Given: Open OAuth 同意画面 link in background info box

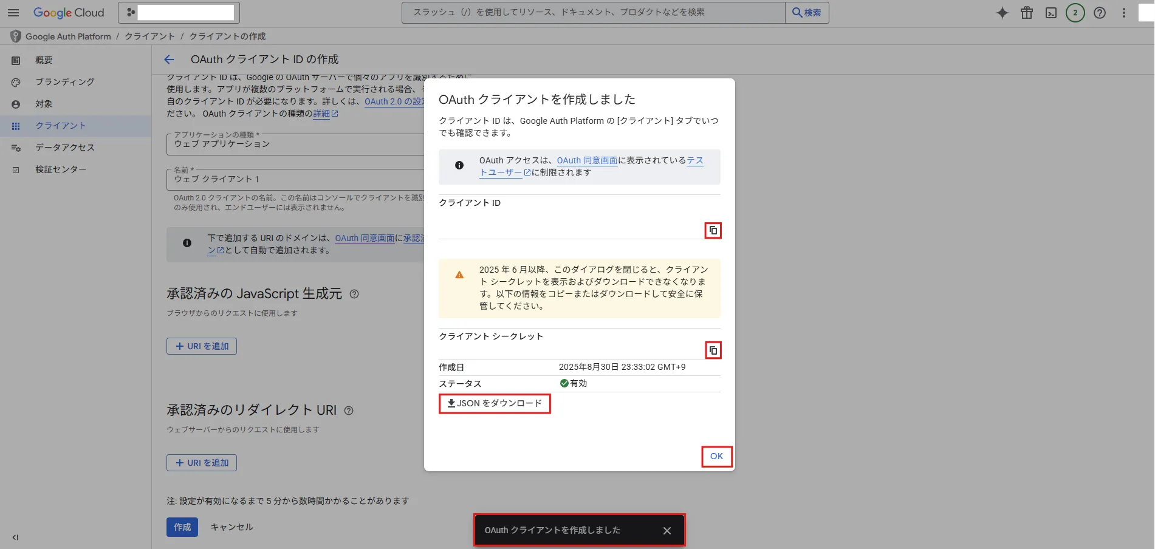Looking at the screenshot, I should [365, 238].
